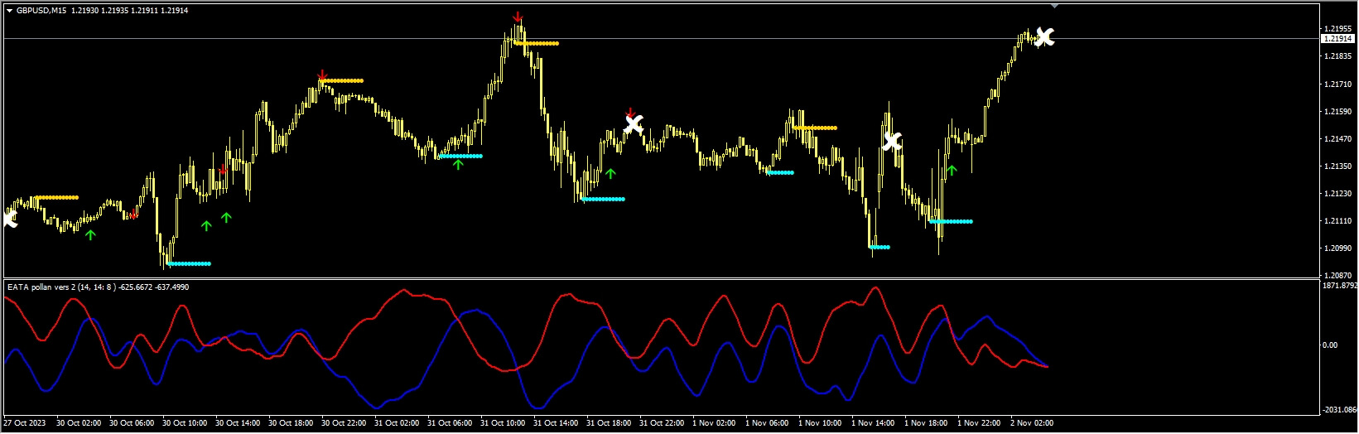This screenshot has height=434, width=1359.
Task: Open the dropdown triangle beside GBPUSD,M15
Action: pyautogui.click(x=9, y=11)
